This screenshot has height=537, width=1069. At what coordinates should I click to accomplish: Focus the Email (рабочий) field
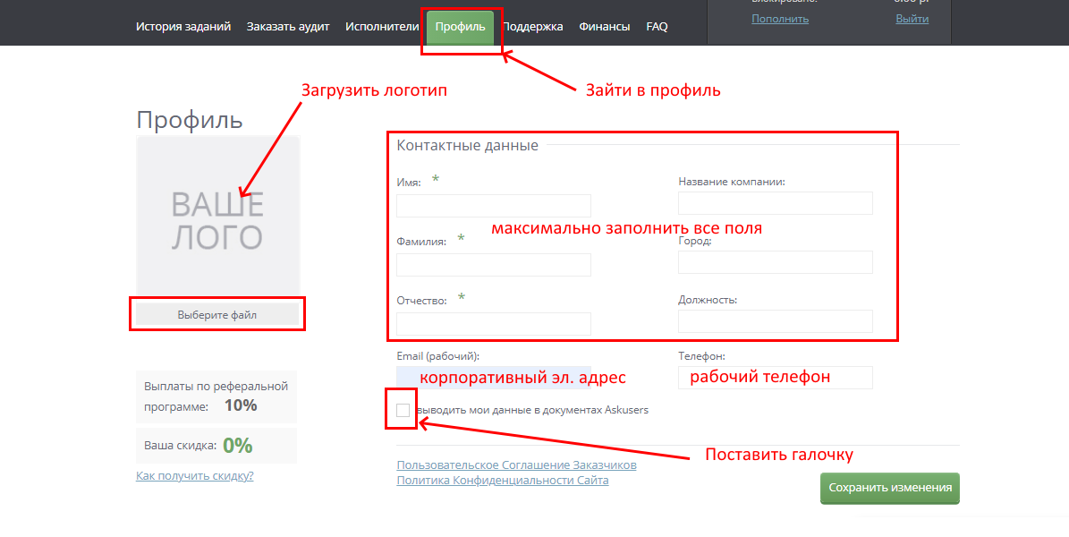494,378
